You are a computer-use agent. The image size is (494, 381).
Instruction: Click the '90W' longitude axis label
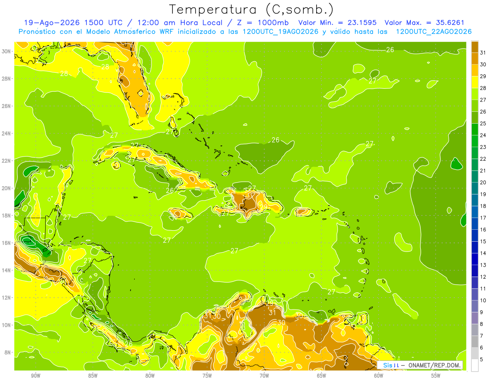point(35,376)
